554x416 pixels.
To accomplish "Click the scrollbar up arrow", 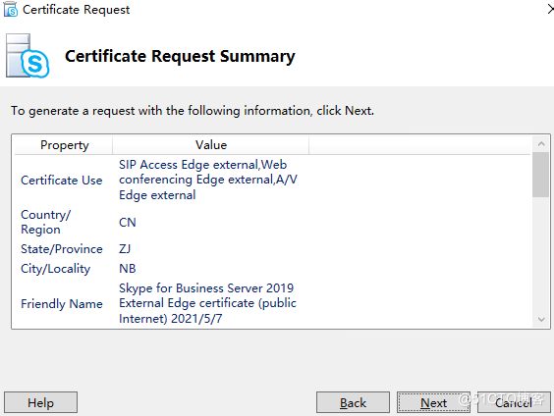I will (541, 144).
